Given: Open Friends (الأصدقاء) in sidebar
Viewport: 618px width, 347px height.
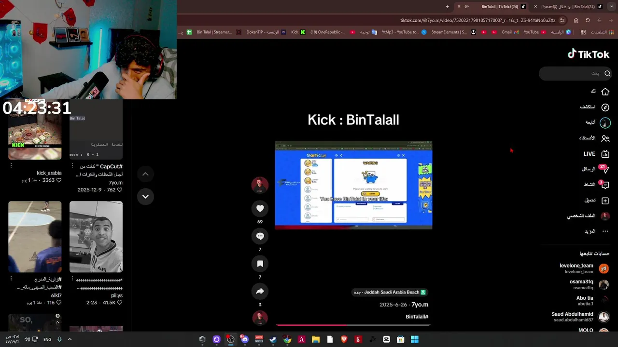Looking at the screenshot, I should pos(594,138).
